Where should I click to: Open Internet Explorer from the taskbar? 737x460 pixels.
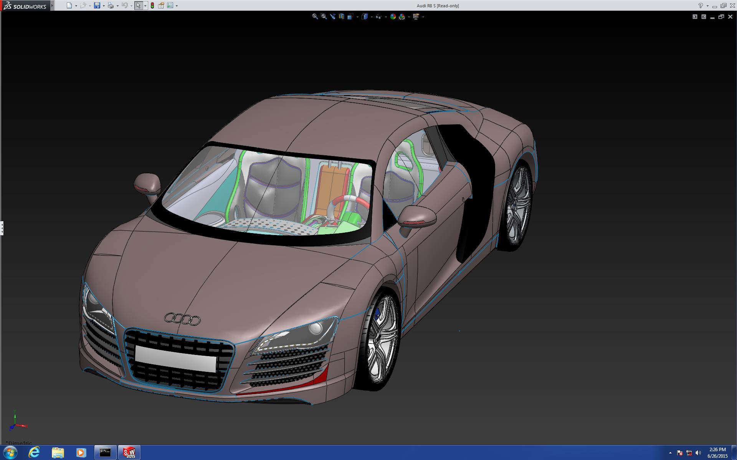click(x=34, y=452)
